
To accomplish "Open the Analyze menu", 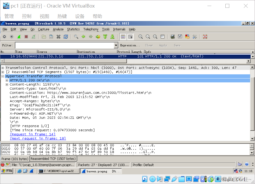I will click(58, 29).
